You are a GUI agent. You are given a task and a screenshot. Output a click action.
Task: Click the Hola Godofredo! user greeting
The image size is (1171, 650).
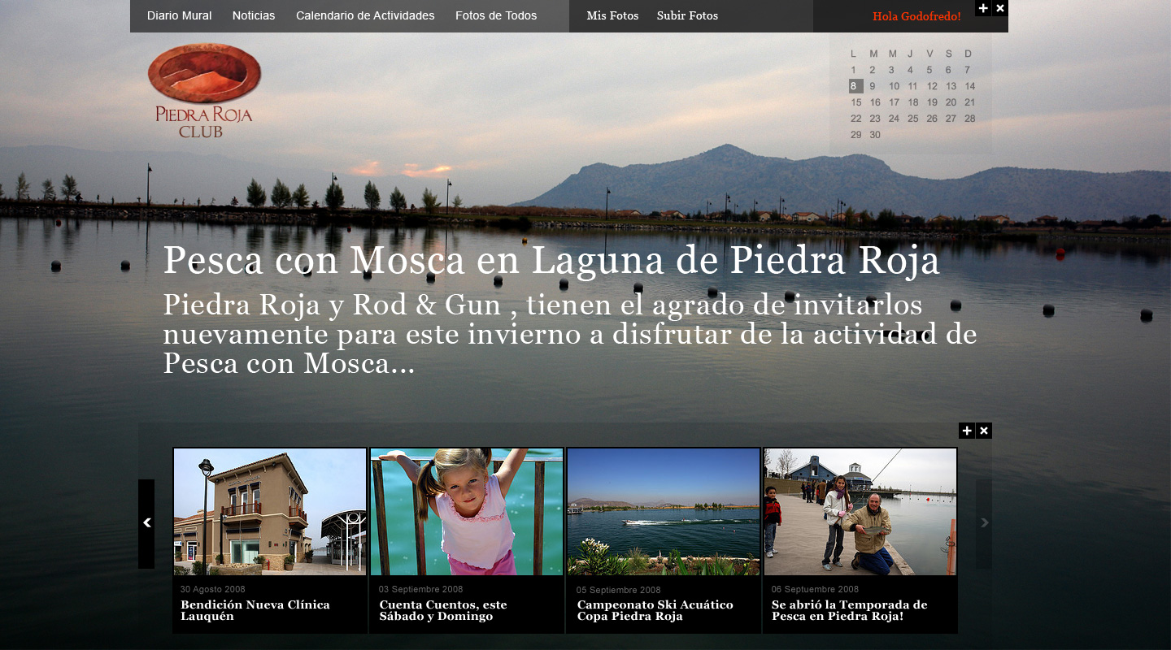click(916, 16)
